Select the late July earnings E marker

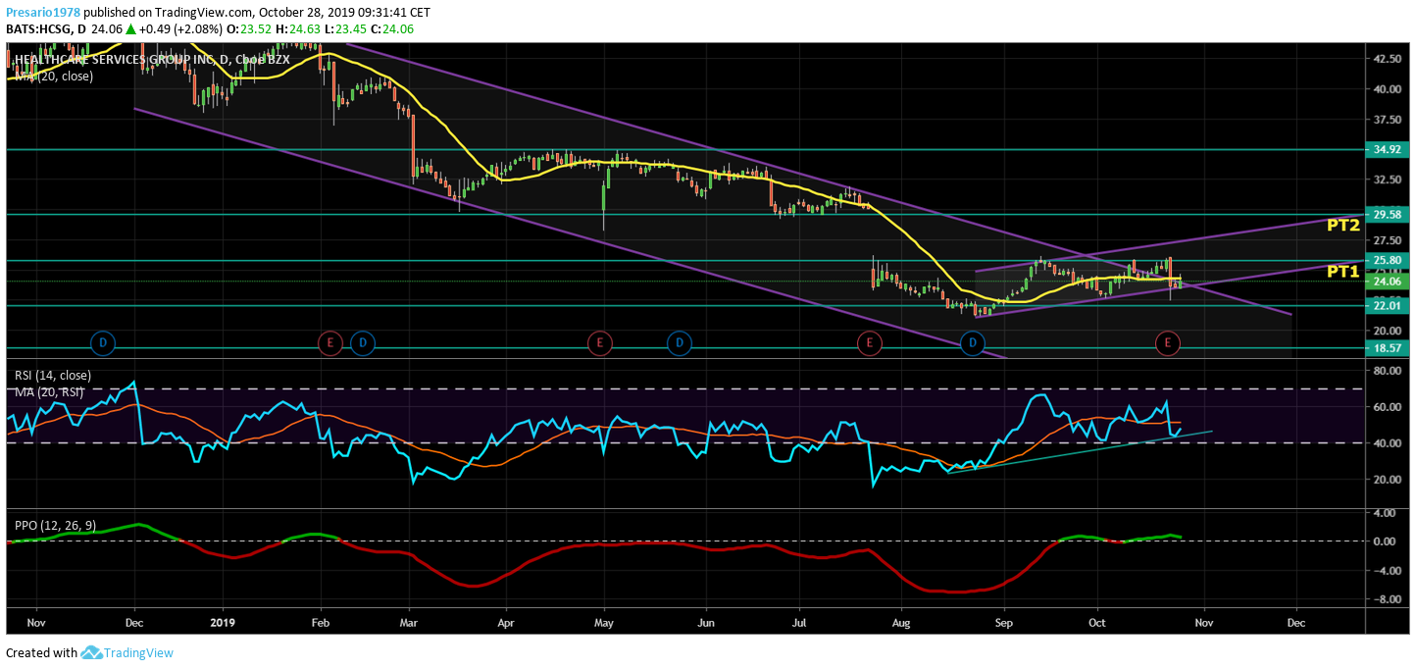click(868, 342)
